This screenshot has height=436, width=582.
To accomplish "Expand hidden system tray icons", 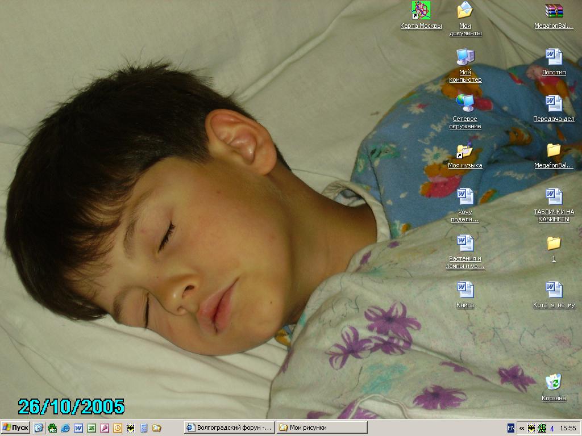I will pos(521,428).
